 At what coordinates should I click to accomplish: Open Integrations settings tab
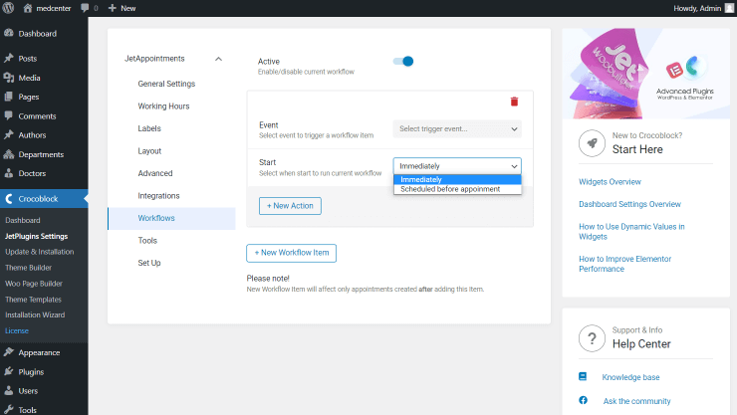(158, 196)
